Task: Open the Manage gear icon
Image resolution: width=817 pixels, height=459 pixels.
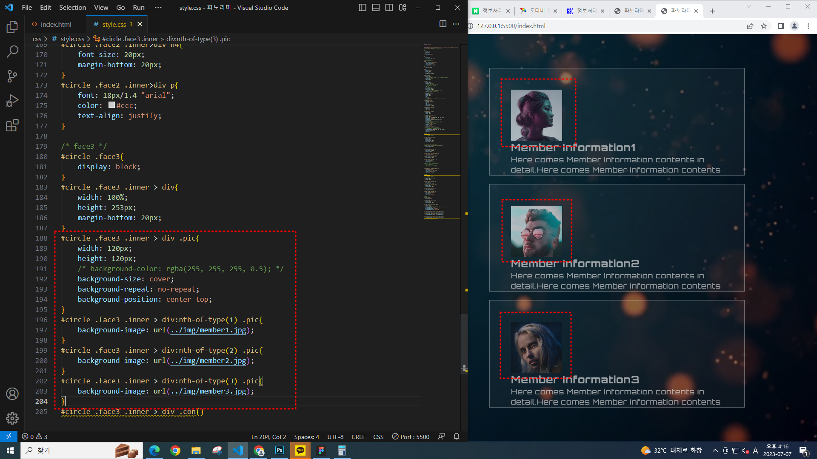Action: (12, 419)
